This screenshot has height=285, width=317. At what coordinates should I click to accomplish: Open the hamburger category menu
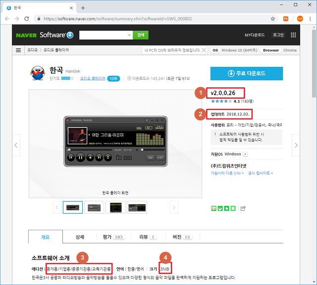(18, 50)
